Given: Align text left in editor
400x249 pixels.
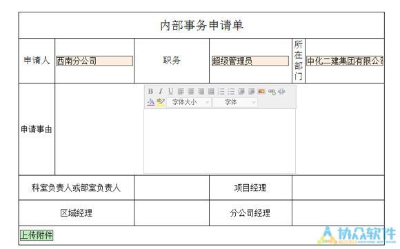Looking at the screenshot, I should [181, 91].
